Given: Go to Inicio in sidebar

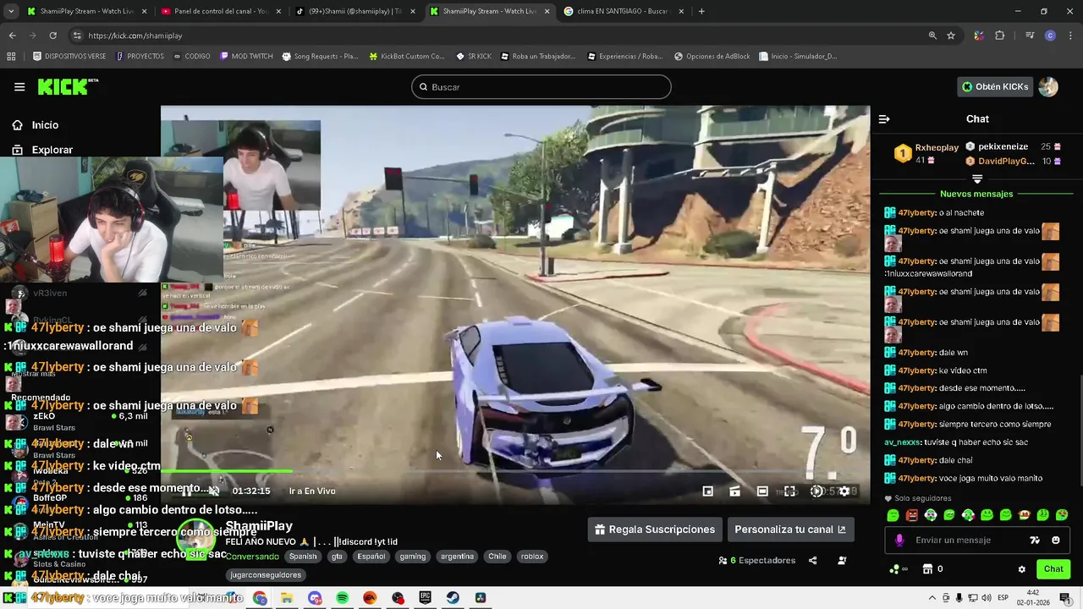Looking at the screenshot, I should click(45, 125).
